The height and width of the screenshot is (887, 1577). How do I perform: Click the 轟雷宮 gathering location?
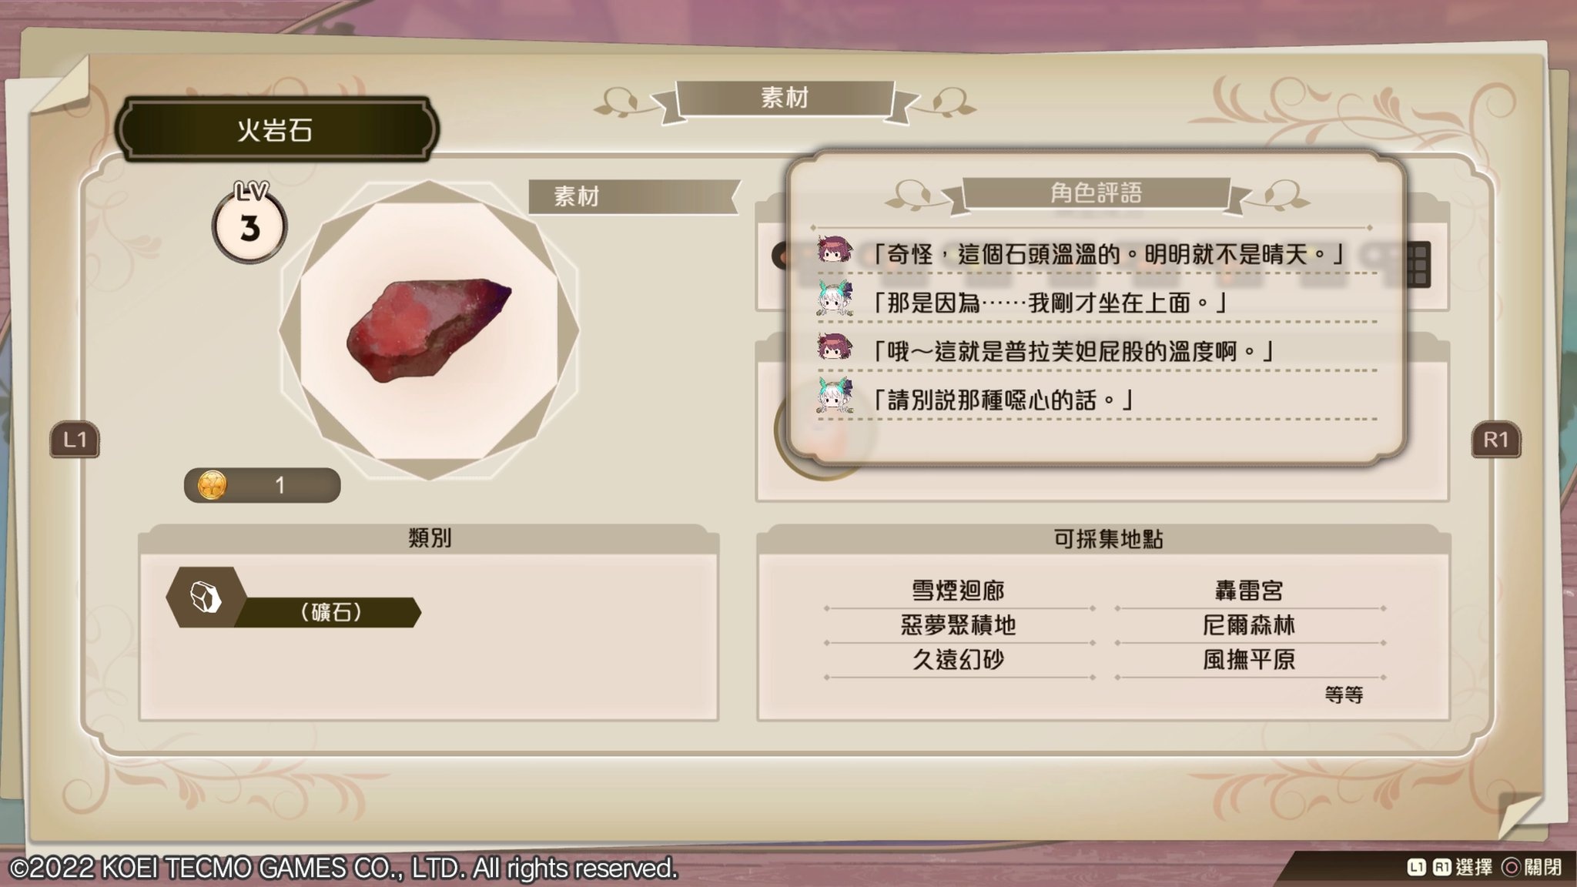pyautogui.click(x=1249, y=591)
